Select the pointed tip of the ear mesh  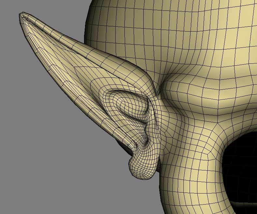pos(22,15)
